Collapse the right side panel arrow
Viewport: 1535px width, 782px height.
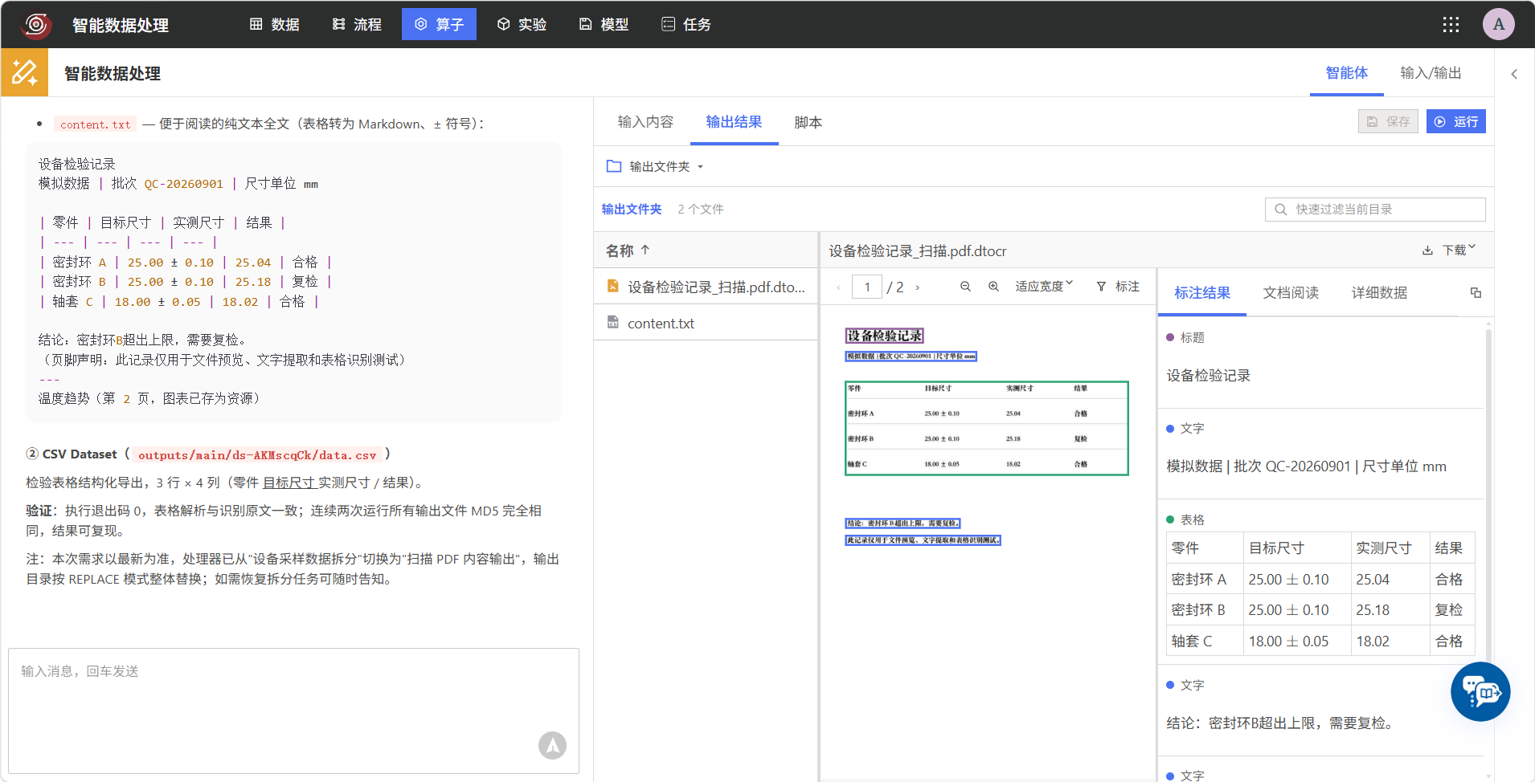(x=1514, y=74)
